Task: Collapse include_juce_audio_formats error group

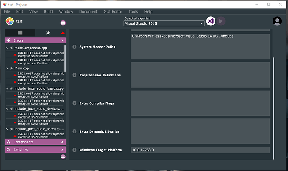Action: point(7,129)
